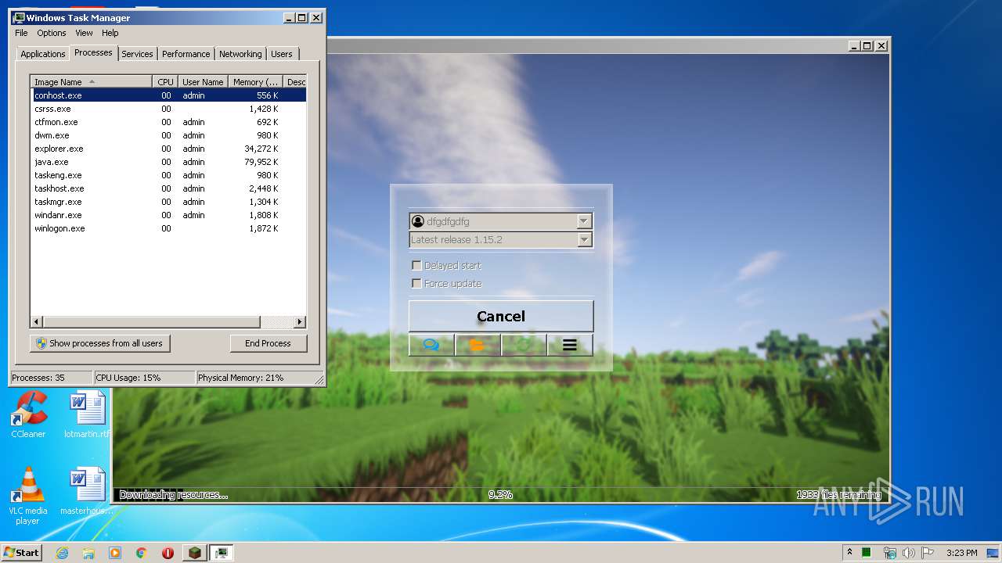Toggle the Force update checkbox
The height and width of the screenshot is (563, 1002).
point(416,284)
